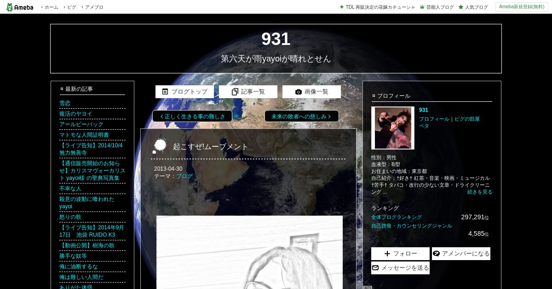Click envelope icon on メッセージを送る
This screenshot has height=289, width=552.
tap(375, 268)
